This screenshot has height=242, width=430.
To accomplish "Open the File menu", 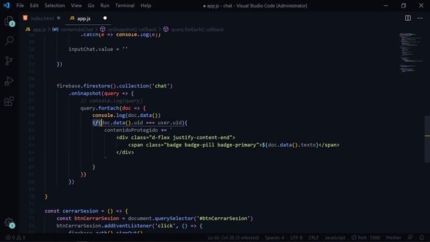I will pos(20,5).
